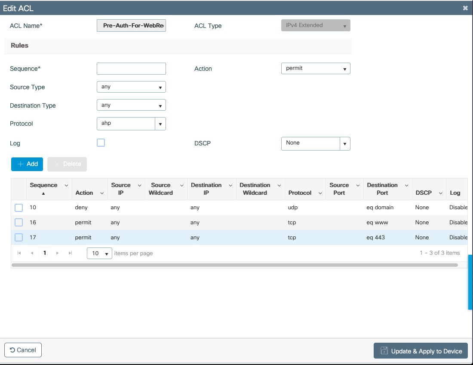Select checkbox for sequence 17 rule
The width and height of the screenshot is (473, 365).
tap(19, 237)
